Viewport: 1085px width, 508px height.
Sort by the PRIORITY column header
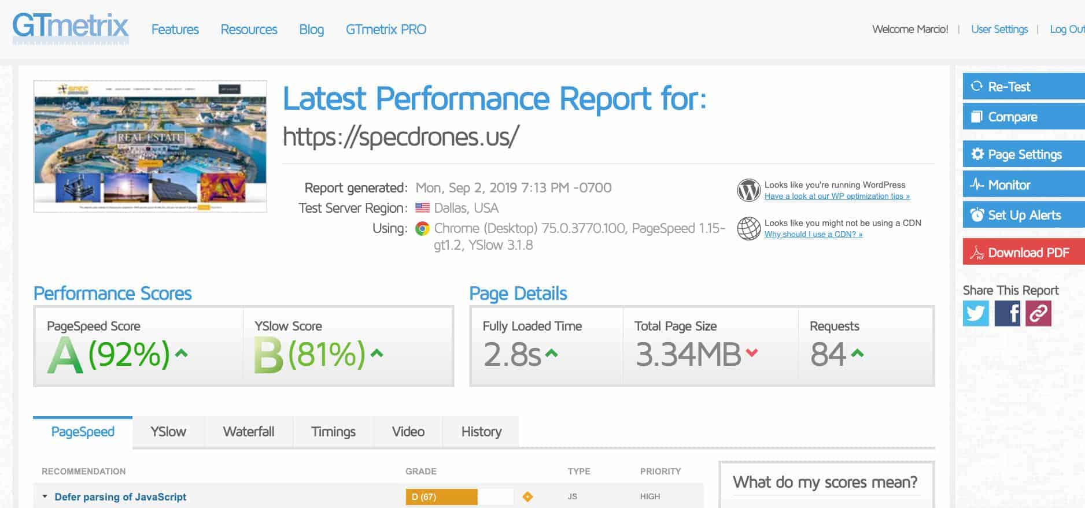coord(660,472)
